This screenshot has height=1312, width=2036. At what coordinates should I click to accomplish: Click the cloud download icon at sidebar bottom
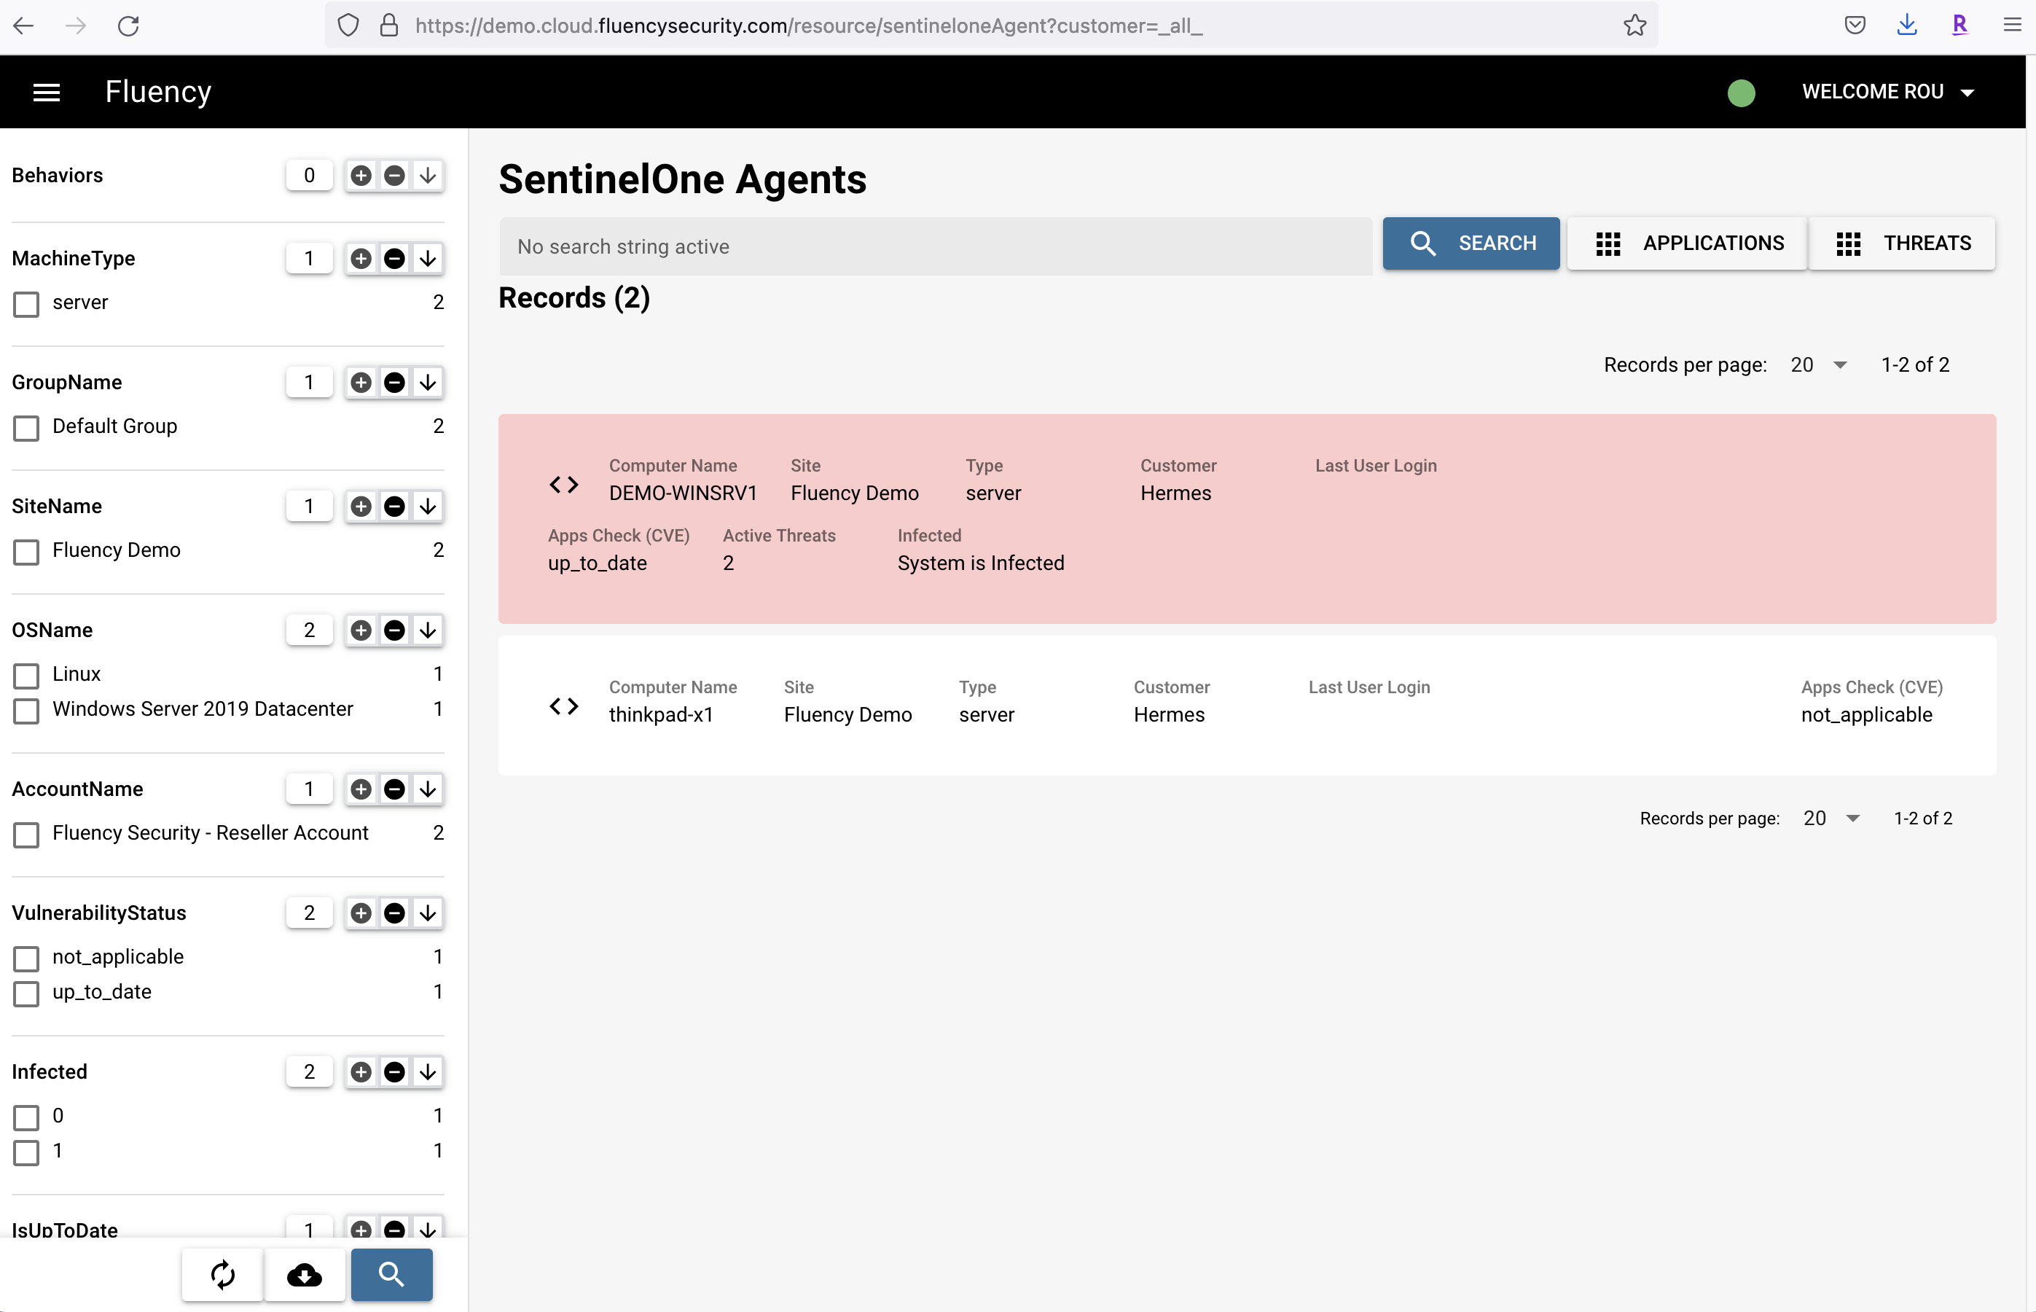tap(305, 1275)
